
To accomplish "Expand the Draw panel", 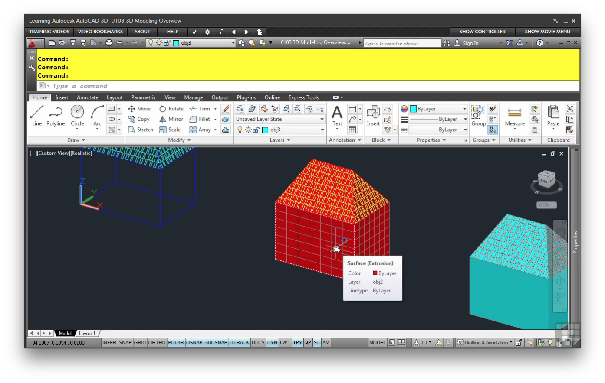I will 76,140.
